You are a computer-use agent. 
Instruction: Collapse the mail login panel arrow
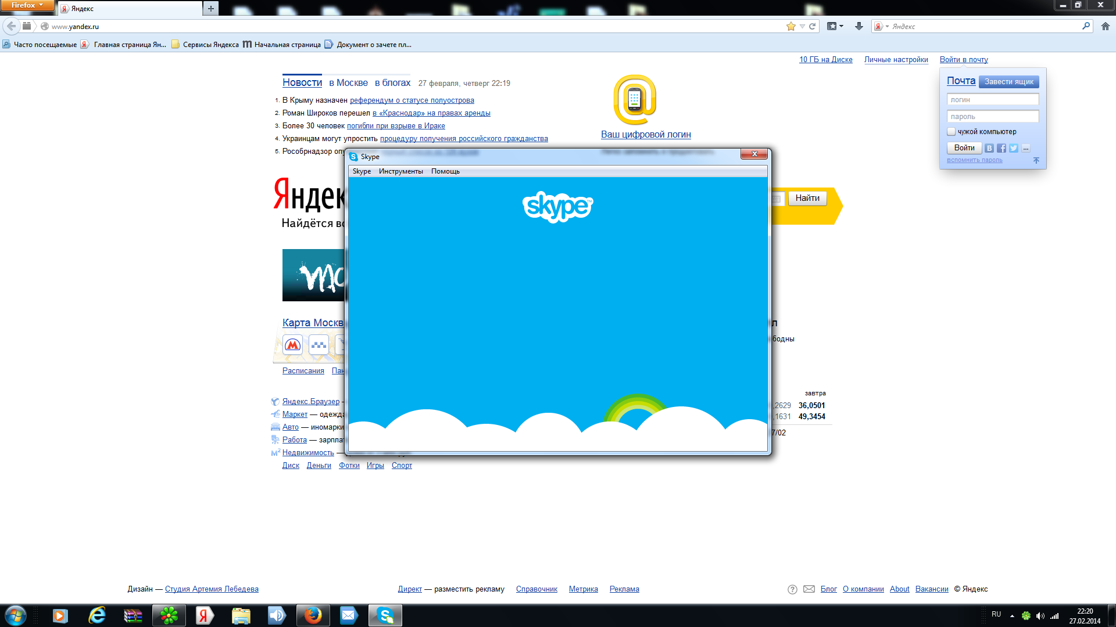point(1036,160)
